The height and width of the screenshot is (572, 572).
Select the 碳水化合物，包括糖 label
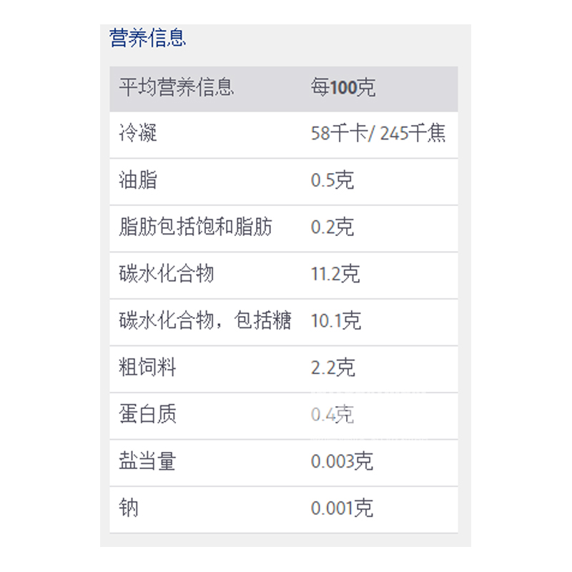205,321
